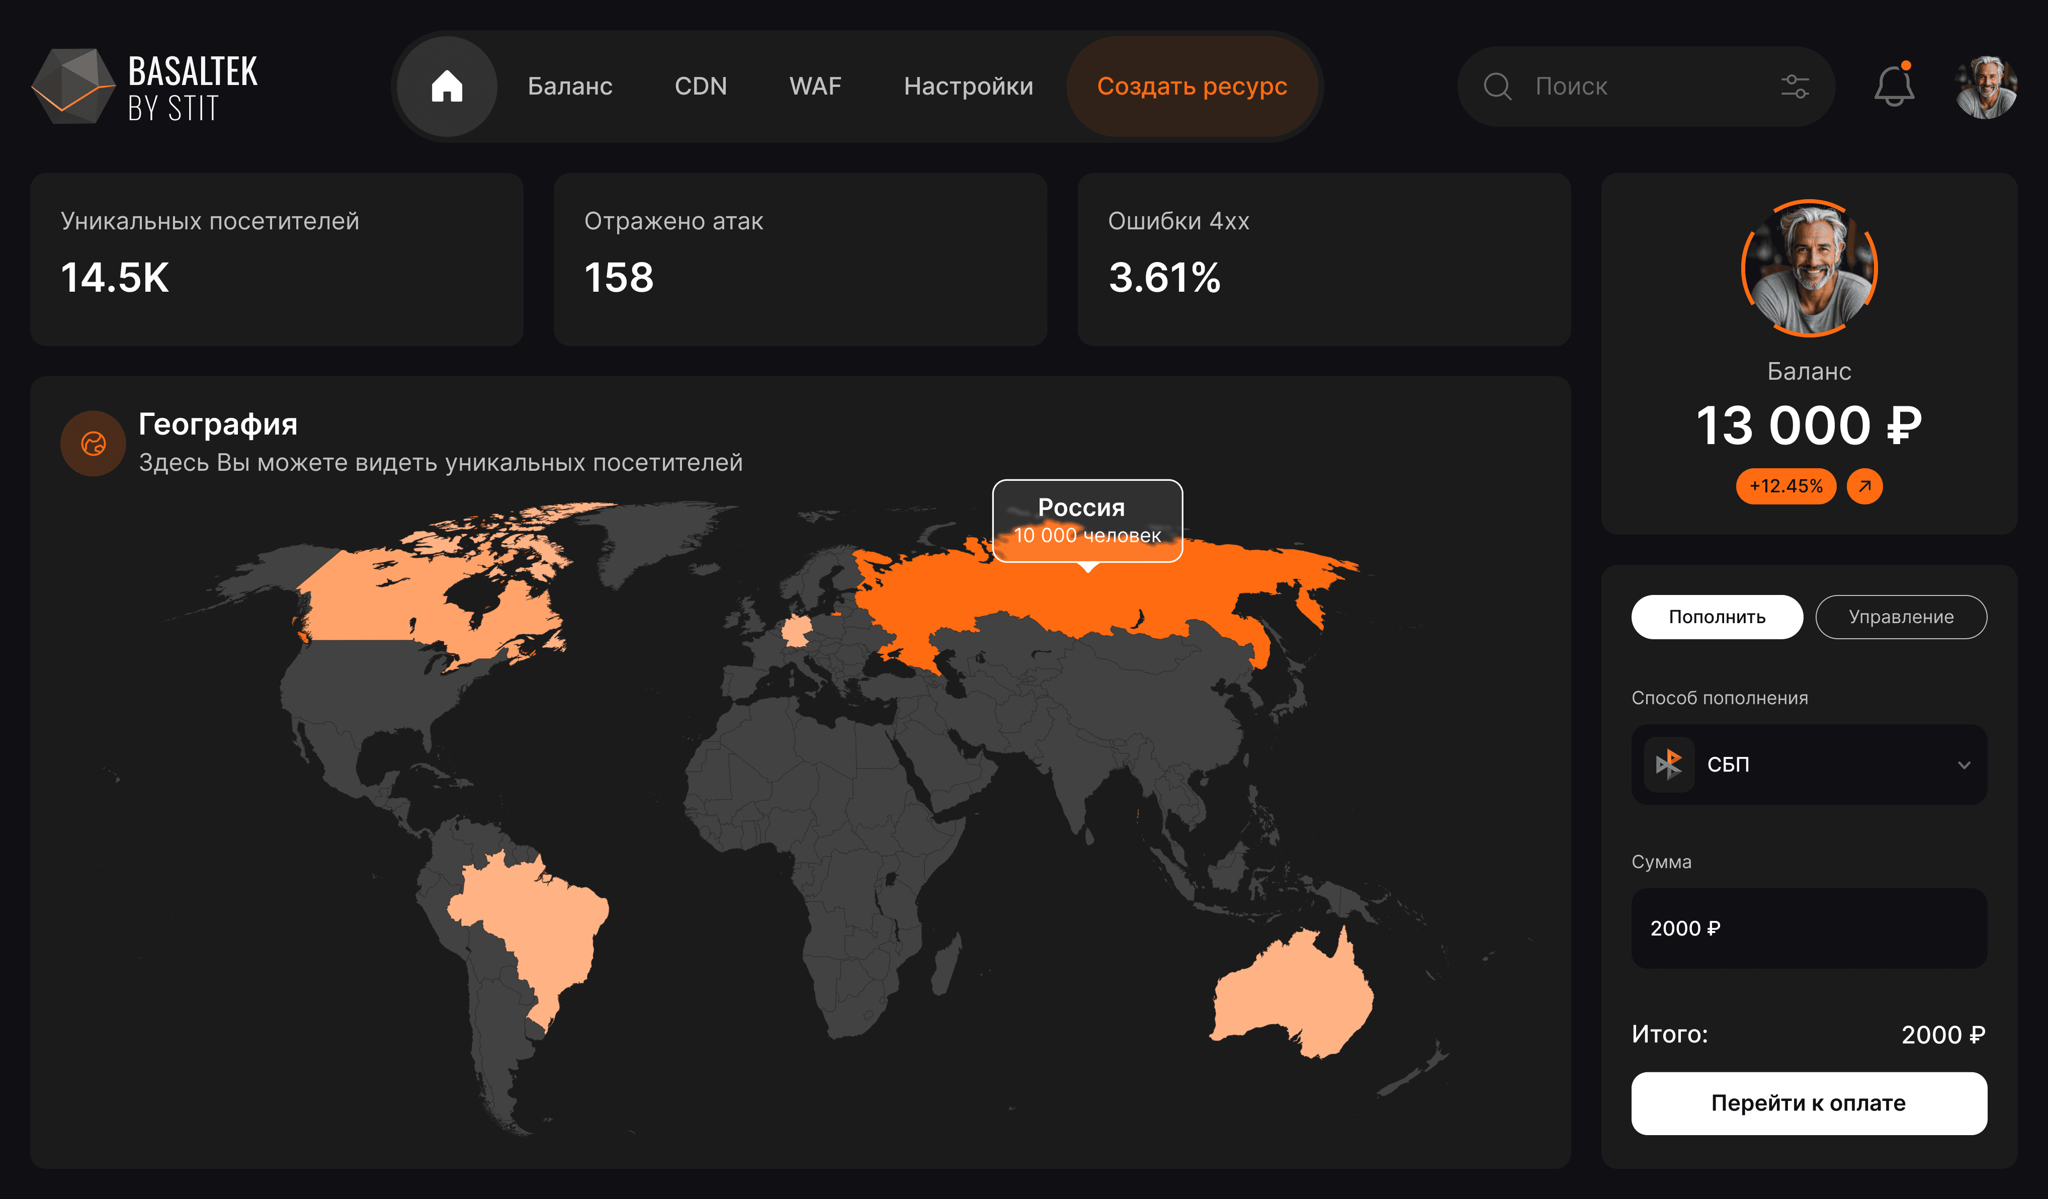Image resolution: width=2048 pixels, height=1199 pixels.
Task: Open the СБП payment method selector
Action: (1808, 764)
